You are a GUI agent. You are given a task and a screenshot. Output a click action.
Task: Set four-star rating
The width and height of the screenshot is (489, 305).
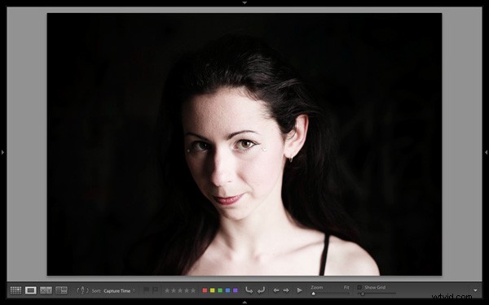187,290
